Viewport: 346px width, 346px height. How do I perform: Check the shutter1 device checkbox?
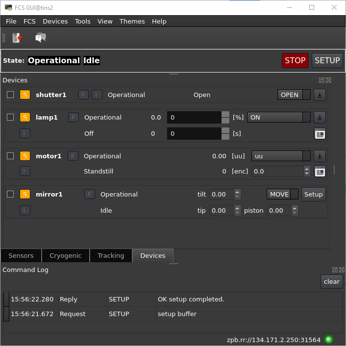[10, 95]
